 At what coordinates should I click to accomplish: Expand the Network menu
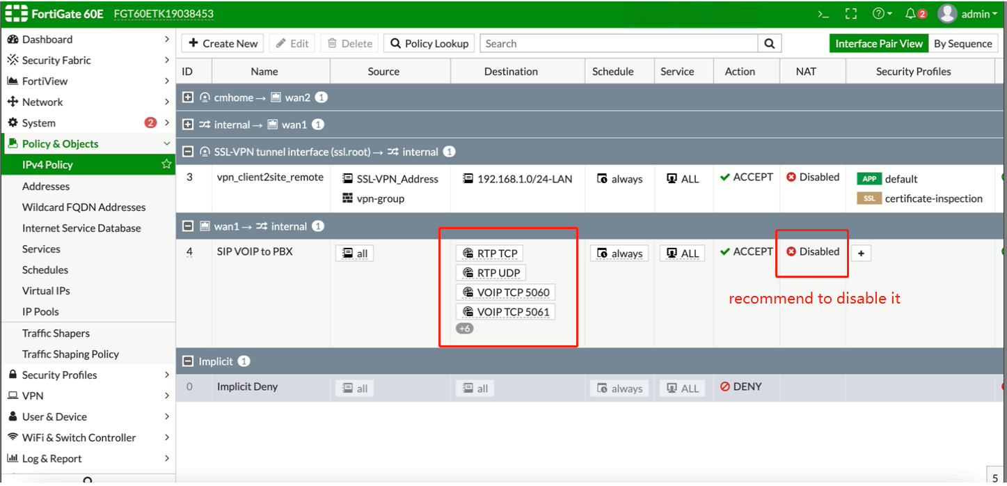[x=88, y=102]
